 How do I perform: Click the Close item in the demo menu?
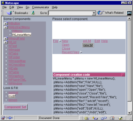[x=66, y=48]
